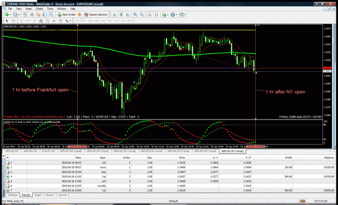The image size is (338, 205).
Task: Open the tester Report tab
Action: [x=50, y=195]
